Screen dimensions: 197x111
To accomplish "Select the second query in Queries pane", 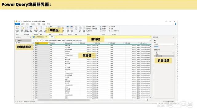I will click(23, 43).
